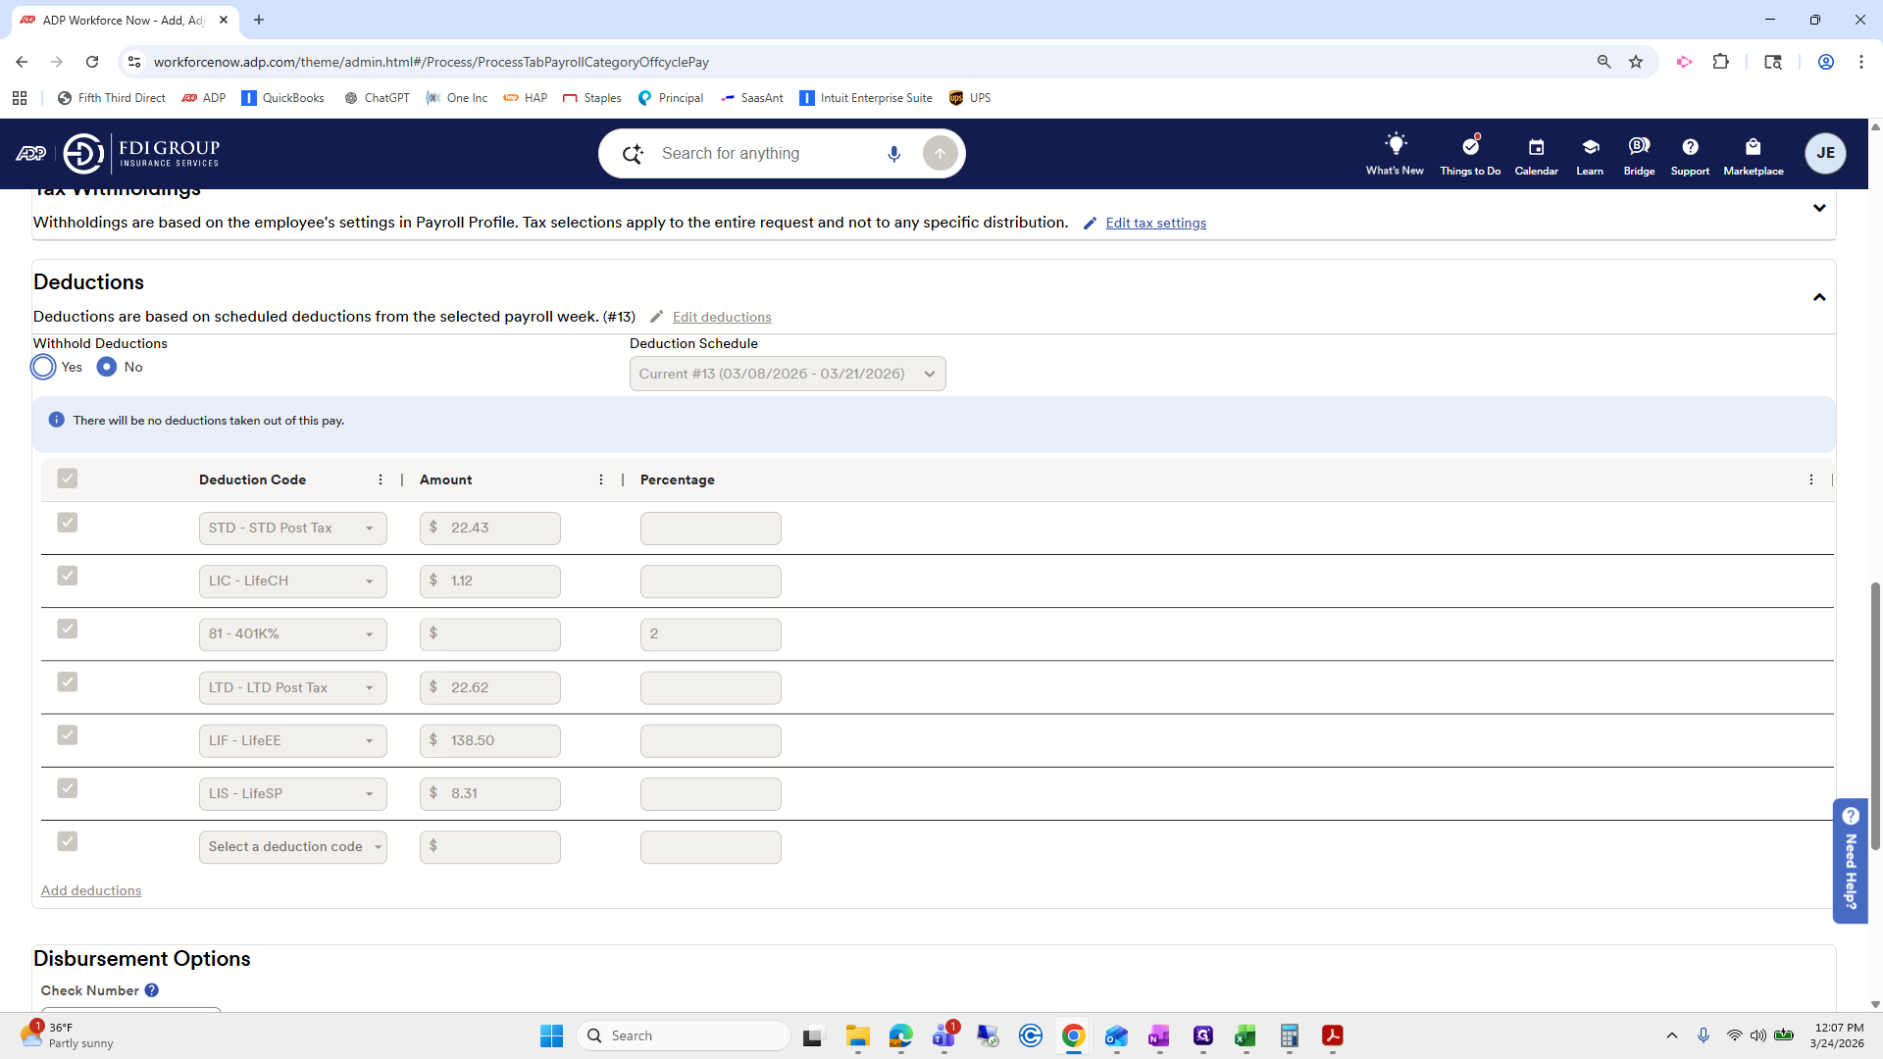The width and height of the screenshot is (1883, 1059).
Task: Click the Learn graduation cap icon
Action: pos(1590,147)
